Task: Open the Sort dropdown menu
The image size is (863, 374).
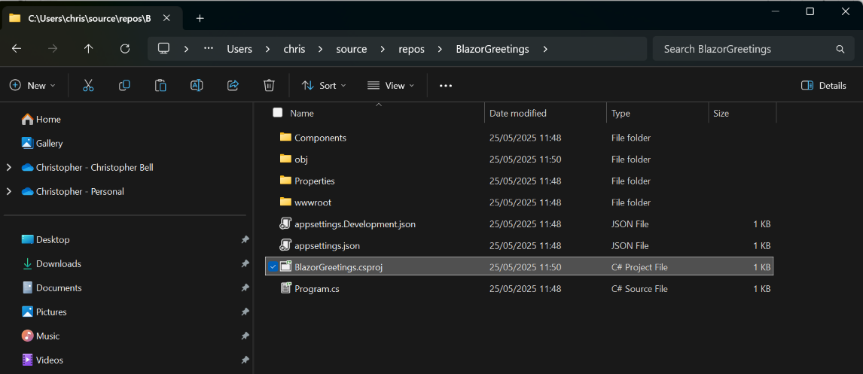Action: [324, 86]
